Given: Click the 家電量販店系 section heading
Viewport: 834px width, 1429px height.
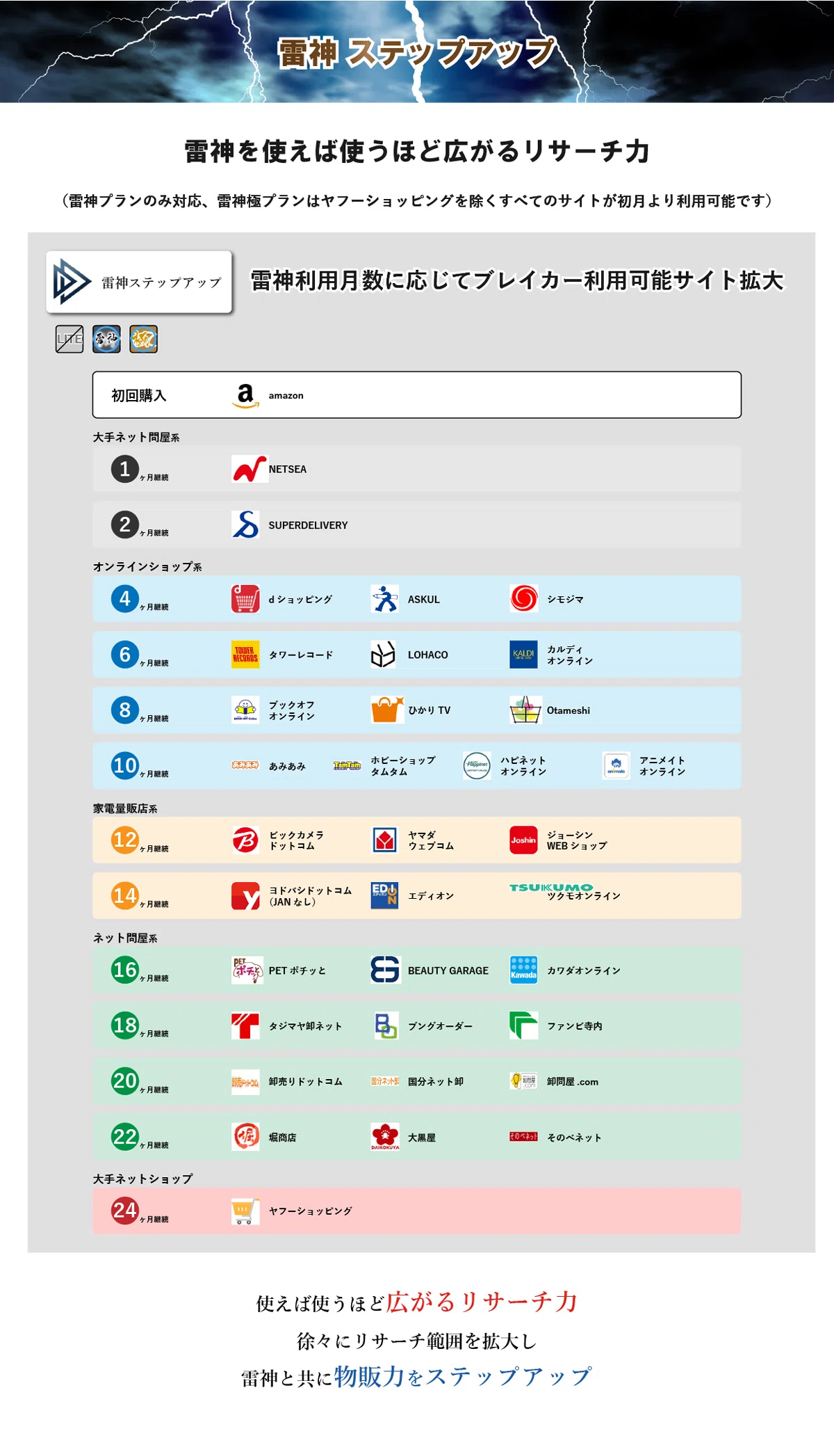Looking at the screenshot, I should pyautogui.click(x=125, y=808).
